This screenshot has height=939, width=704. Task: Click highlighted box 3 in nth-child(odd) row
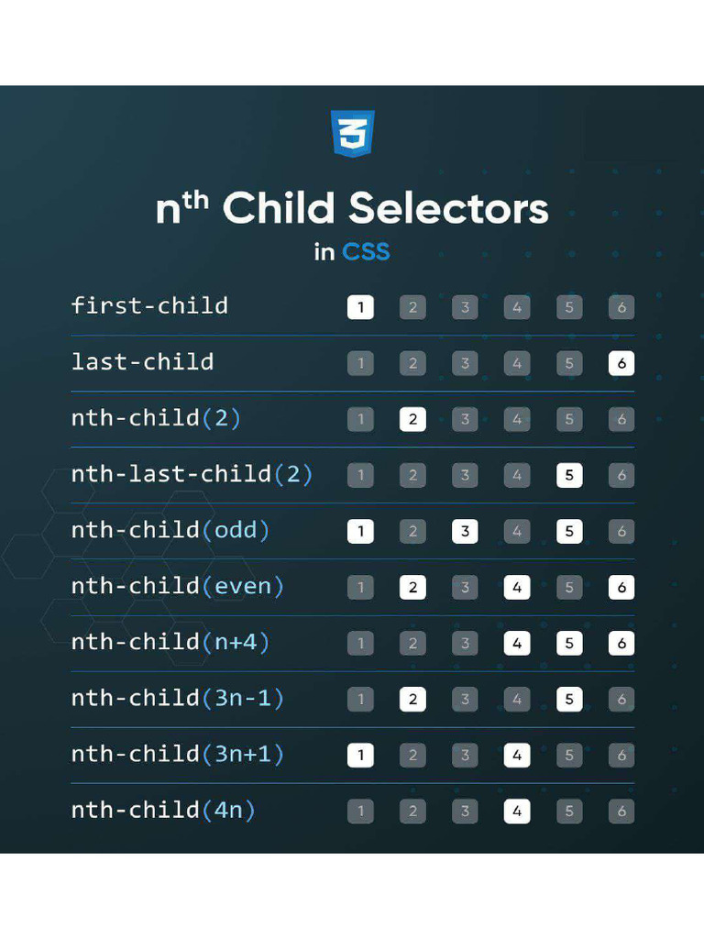(x=465, y=531)
